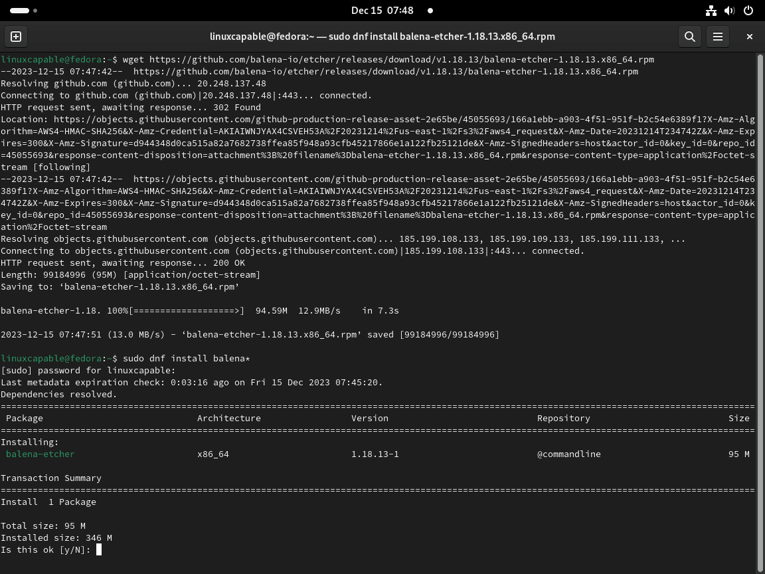Open a new terminal tab
Image resolution: width=765 pixels, height=574 pixels.
click(16, 37)
